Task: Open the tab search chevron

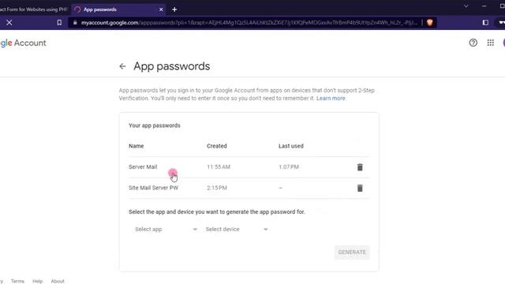Action: click(466, 6)
